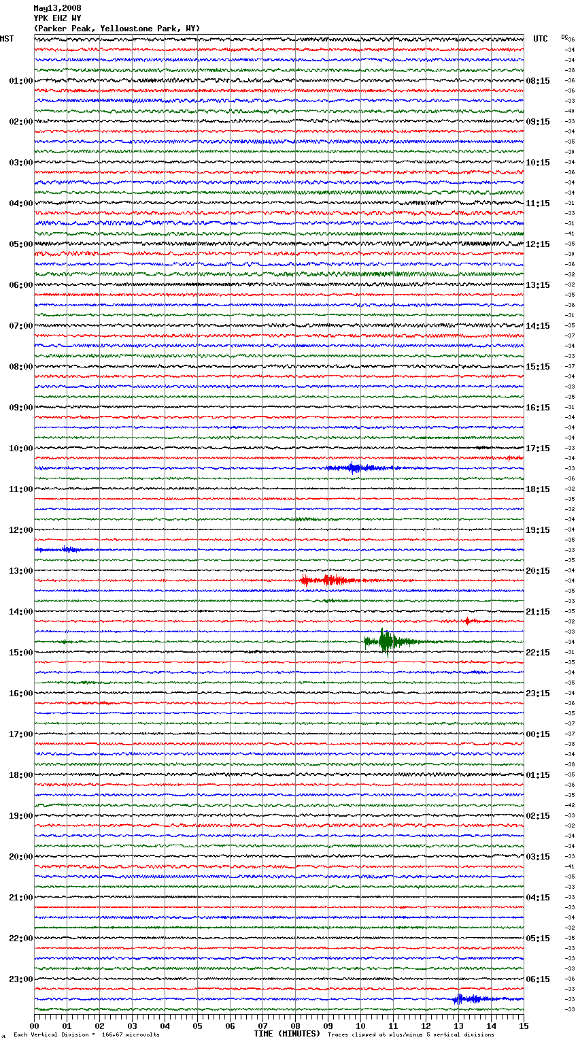Screen dimensions: 578x1044
Task: Select the YPK EHZ WY station code
Action: coord(57,18)
